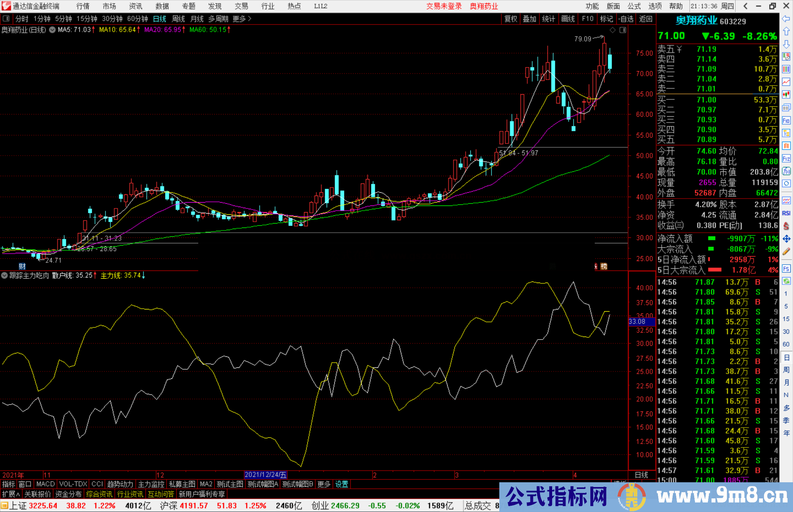This screenshot has width=793, height=512.
Task: Click the candlestick chart icon in sidebar
Action: tap(786, 94)
